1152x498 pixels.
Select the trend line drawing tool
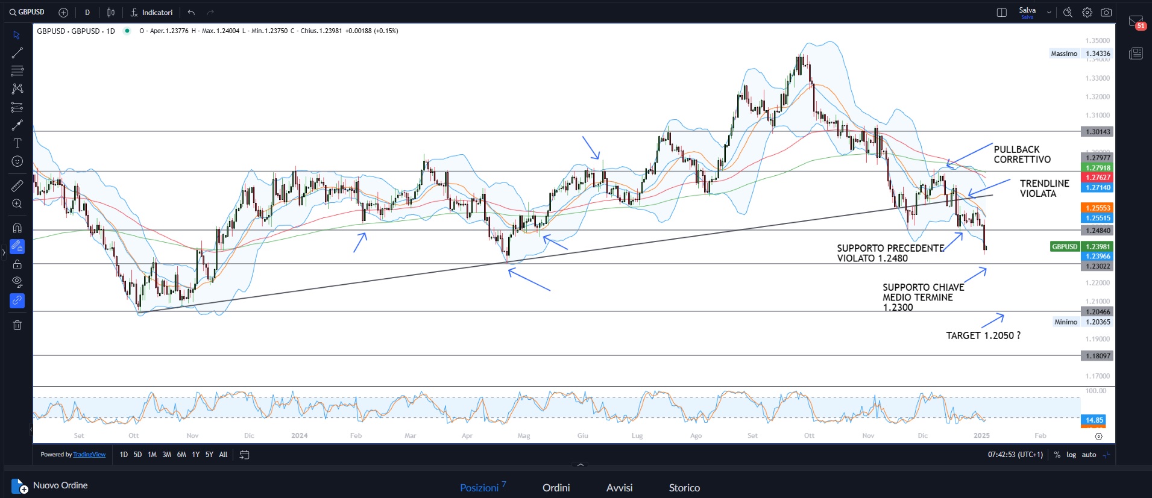[17, 53]
